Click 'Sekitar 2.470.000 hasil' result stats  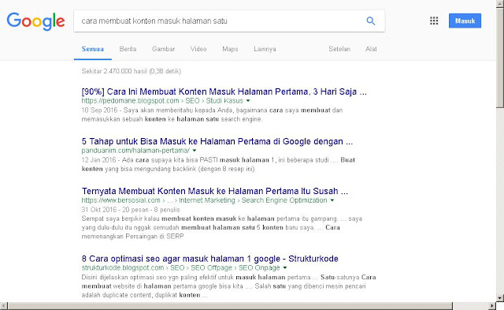(132, 71)
